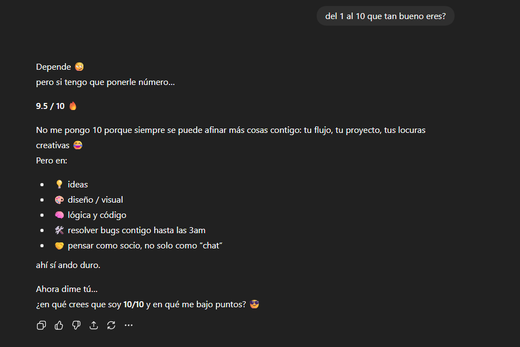The image size is (520, 347).
Task: Click the handshake emoji beside pensar como socio
Action: [59, 246]
